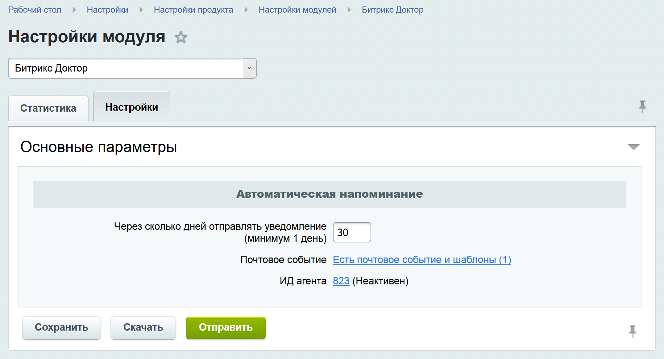The width and height of the screenshot is (664, 359).
Task: Click the Настройки модуля page title
Action: coord(87,37)
